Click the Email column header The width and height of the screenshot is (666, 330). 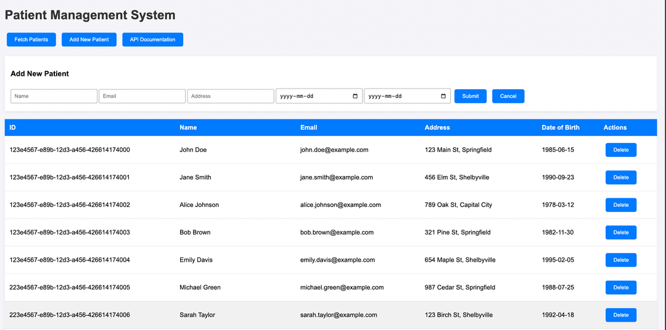click(309, 127)
